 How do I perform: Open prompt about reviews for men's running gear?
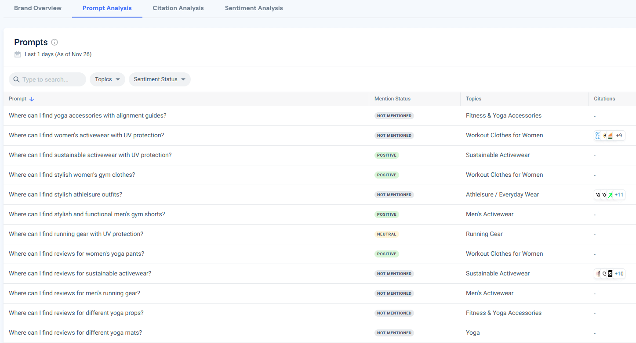pos(74,293)
